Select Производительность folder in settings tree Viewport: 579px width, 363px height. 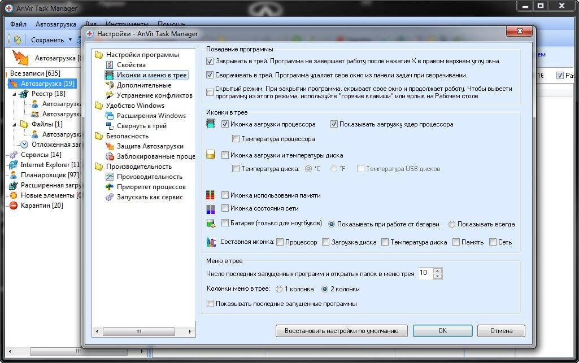point(138,167)
